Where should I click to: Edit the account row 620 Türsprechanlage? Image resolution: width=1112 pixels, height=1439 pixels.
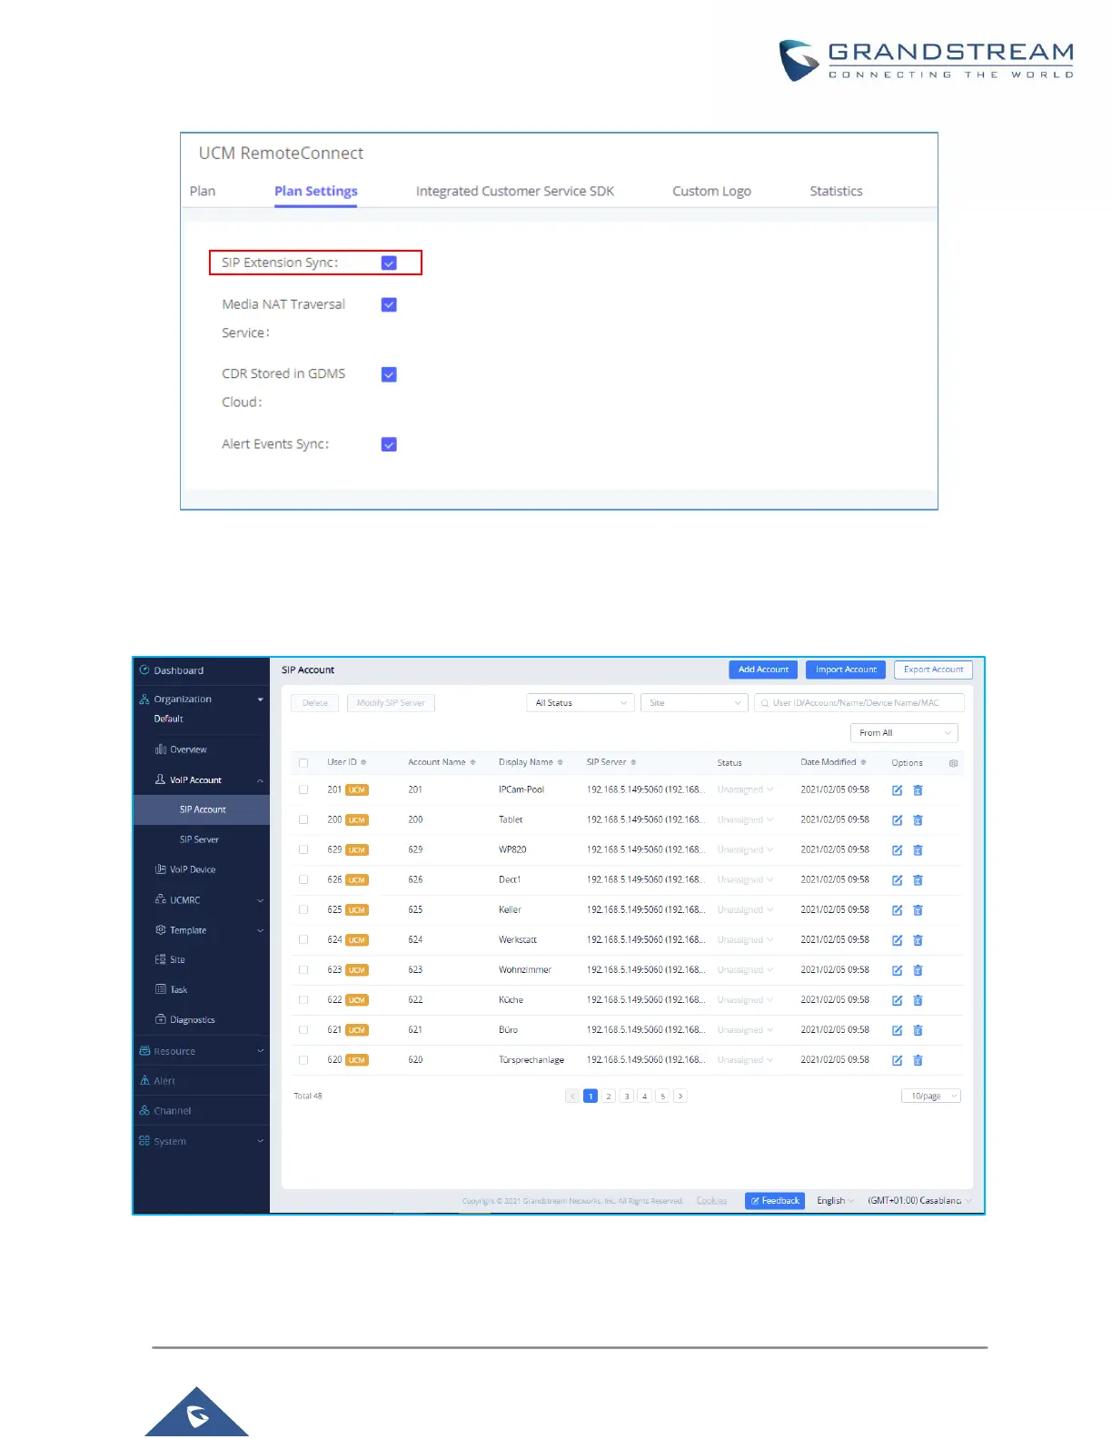(897, 1060)
